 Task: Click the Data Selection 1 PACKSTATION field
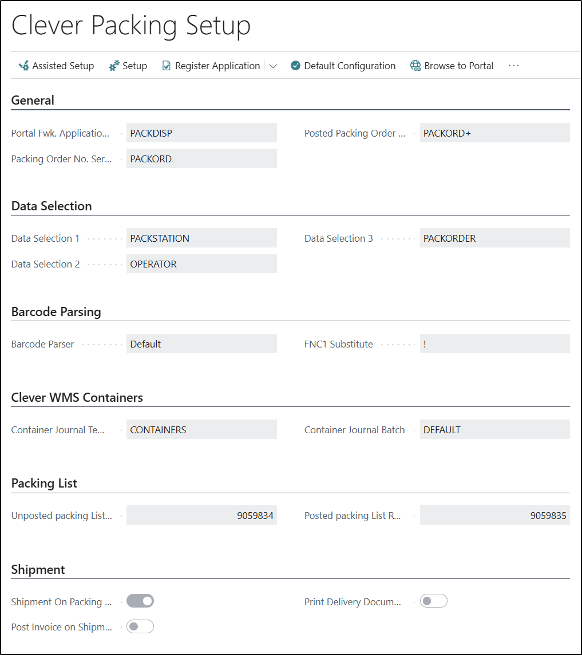[x=201, y=238]
